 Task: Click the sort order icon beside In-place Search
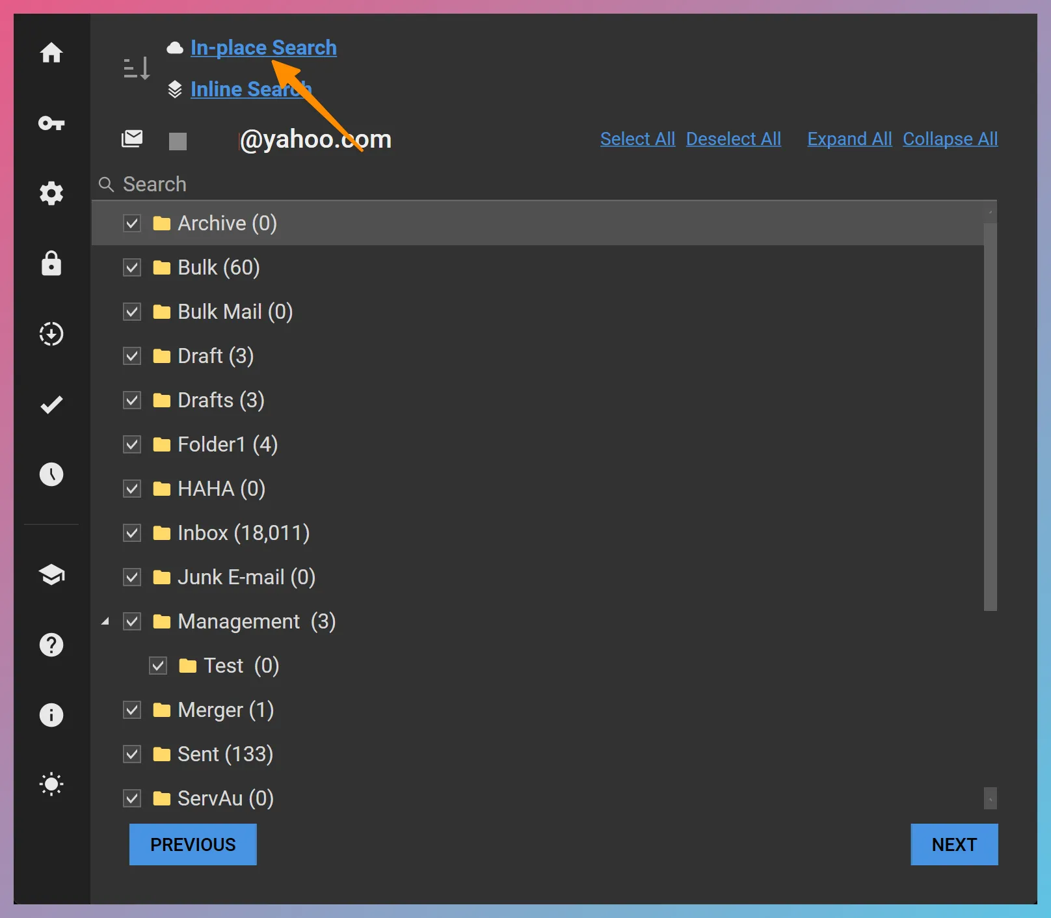click(137, 68)
